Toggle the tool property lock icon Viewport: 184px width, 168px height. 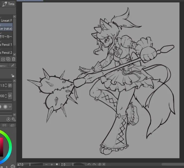pyautogui.click(x=13, y=75)
